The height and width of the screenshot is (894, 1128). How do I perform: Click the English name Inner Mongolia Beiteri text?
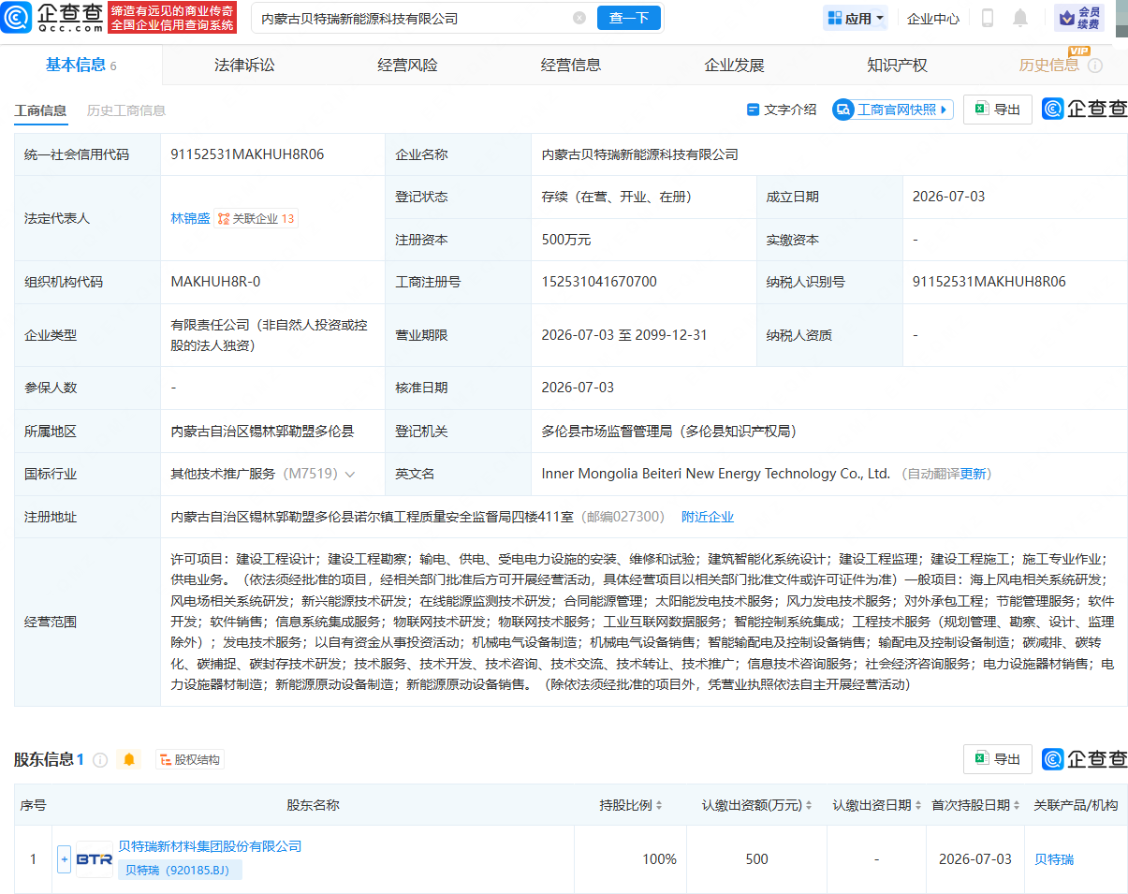coord(716,475)
